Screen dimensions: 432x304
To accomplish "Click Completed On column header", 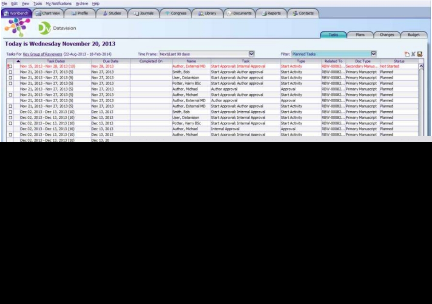I will pos(151,61).
